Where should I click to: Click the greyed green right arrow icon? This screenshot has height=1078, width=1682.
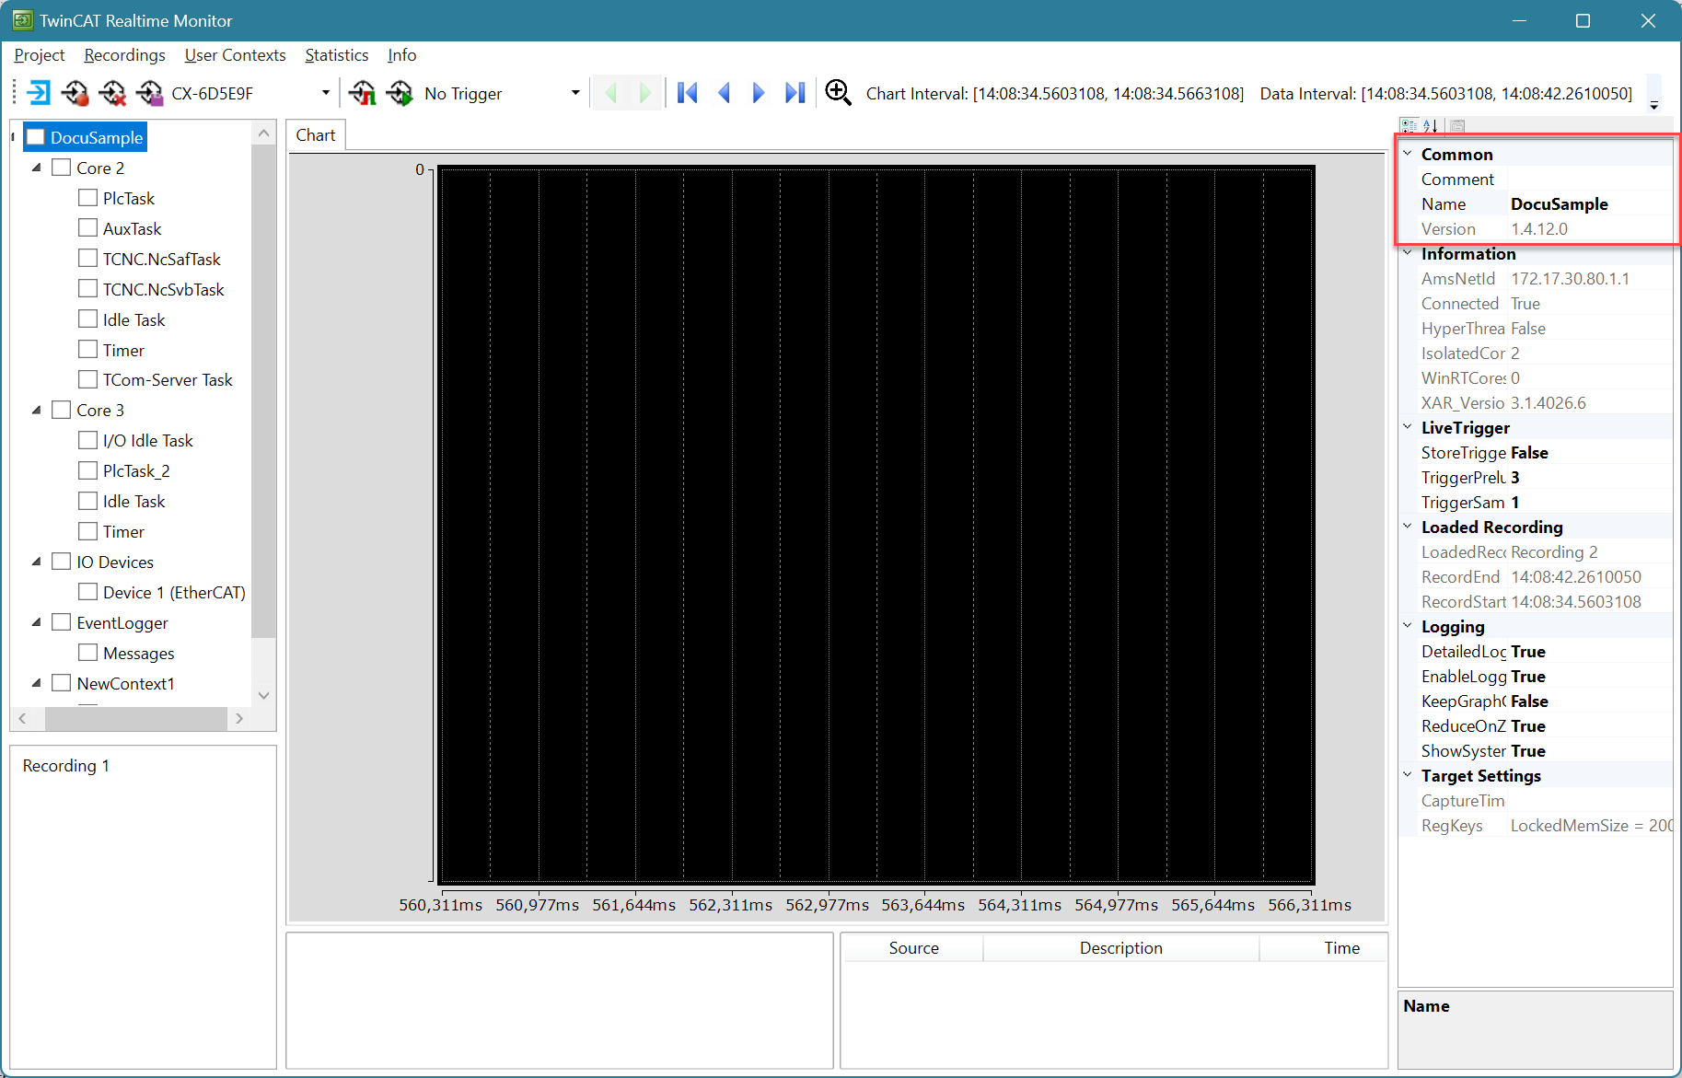click(644, 93)
